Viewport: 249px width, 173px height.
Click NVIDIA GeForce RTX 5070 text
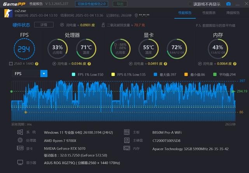[x=65, y=148]
